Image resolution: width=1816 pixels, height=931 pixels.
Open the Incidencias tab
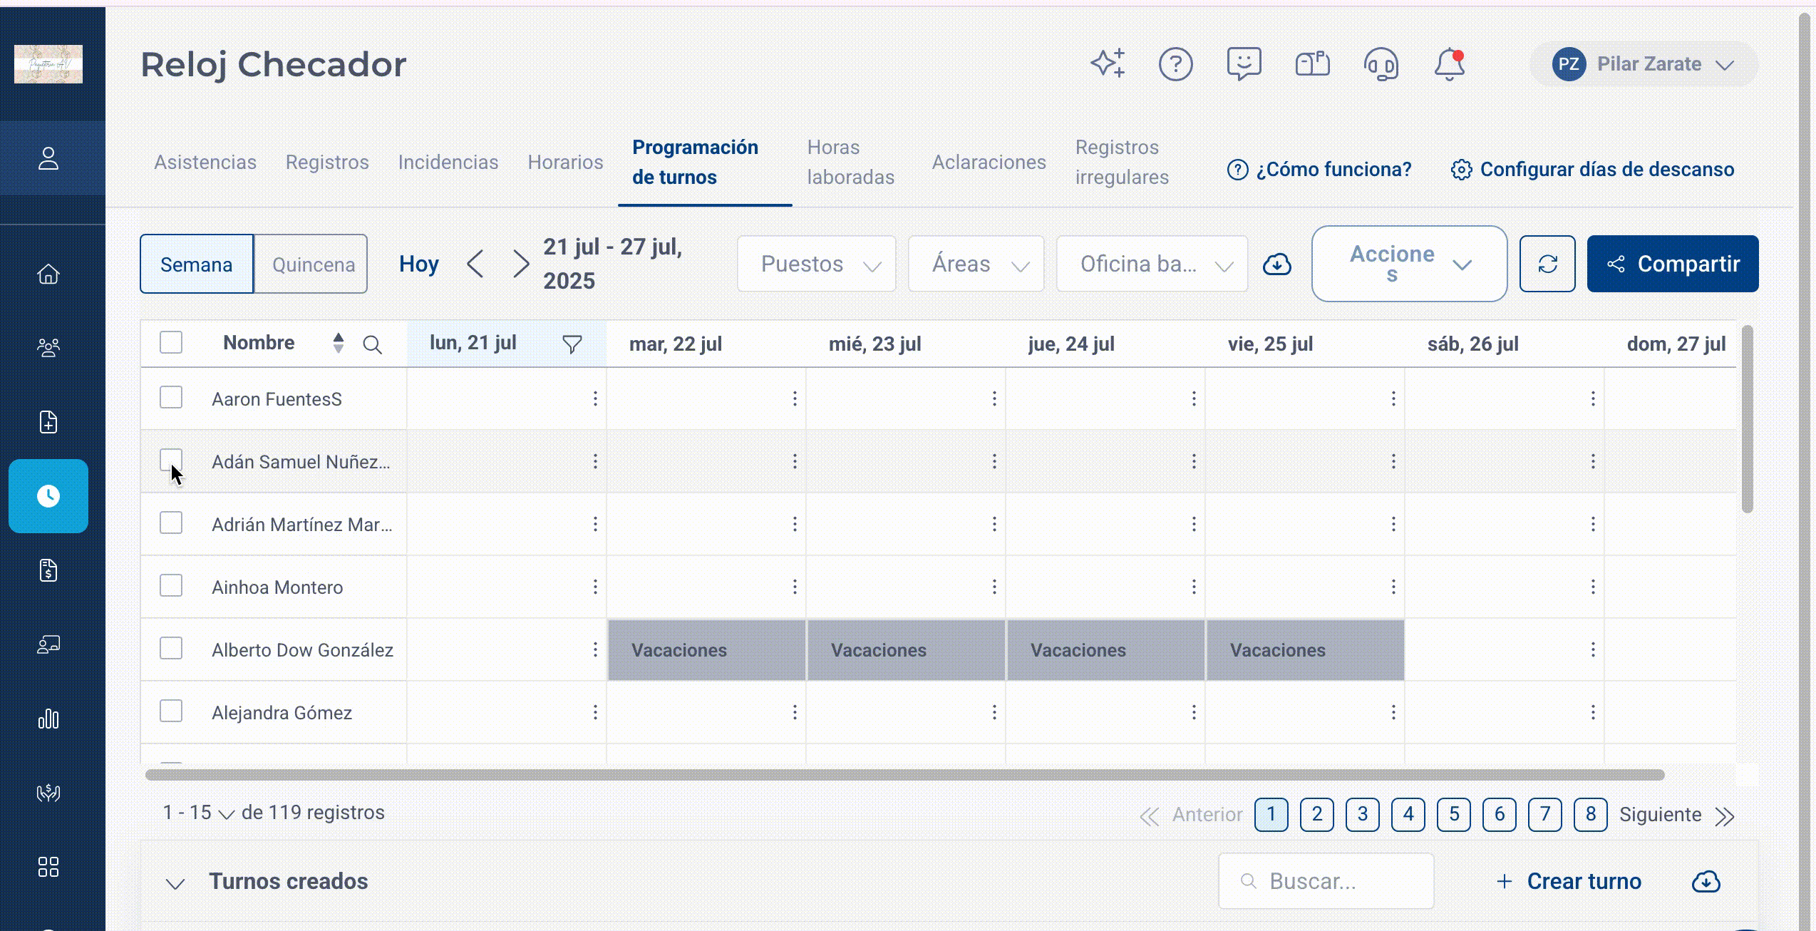pos(448,162)
